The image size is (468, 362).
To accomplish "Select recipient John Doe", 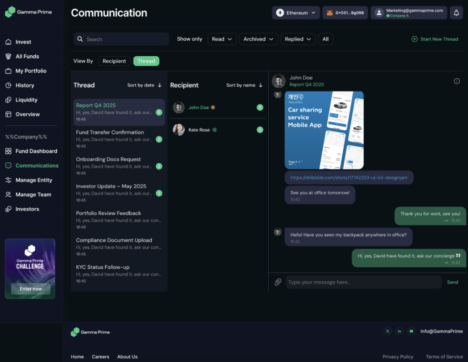I will point(218,107).
